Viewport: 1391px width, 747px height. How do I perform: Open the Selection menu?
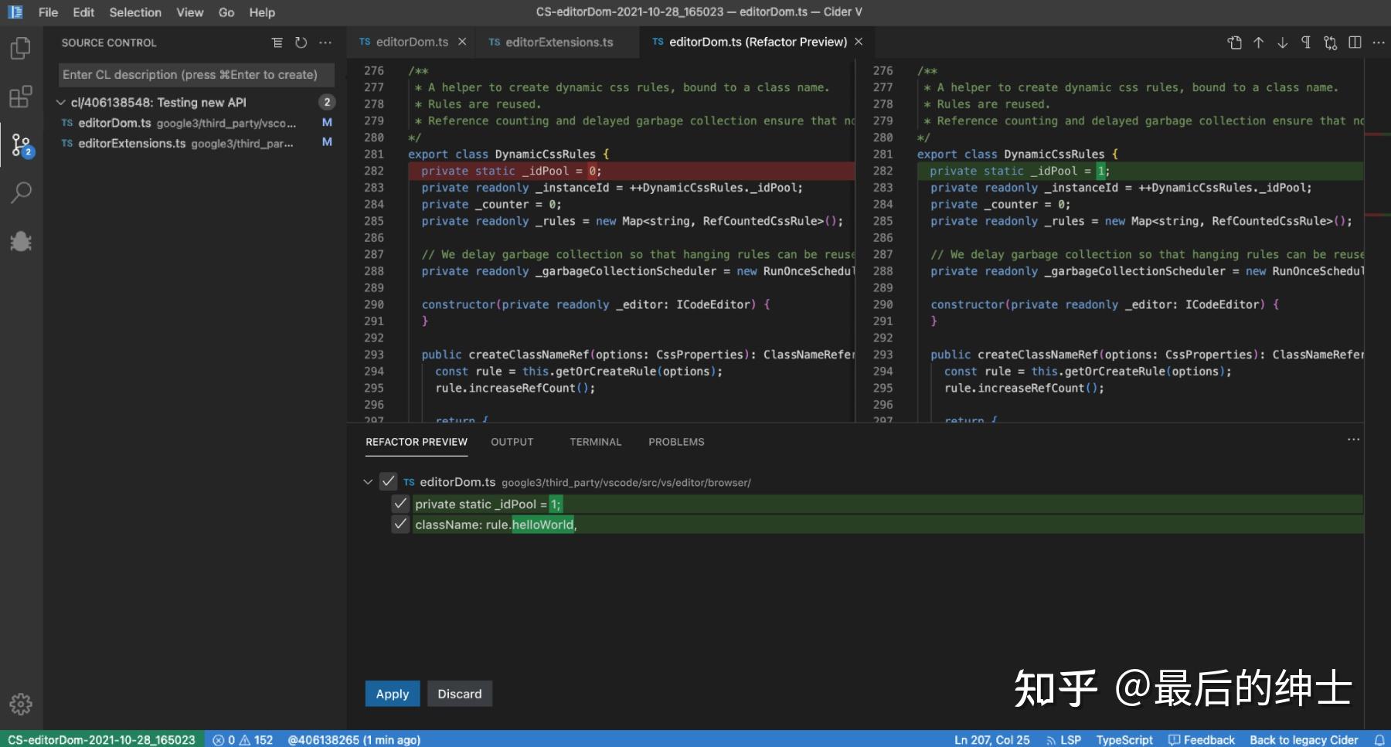tap(135, 12)
